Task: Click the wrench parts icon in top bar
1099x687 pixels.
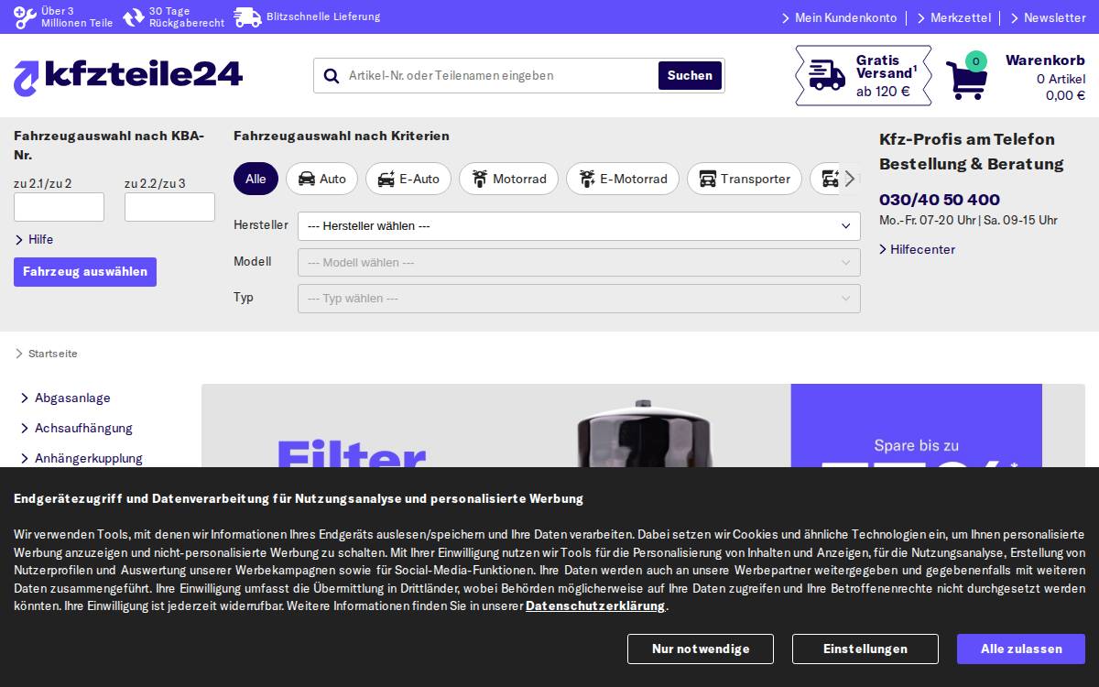Action: (25, 17)
